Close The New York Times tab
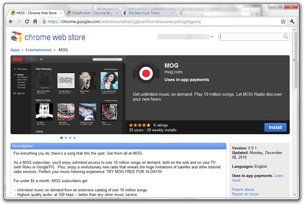Image resolution: width=304 pixels, height=205 pixels. [x=172, y=13]
